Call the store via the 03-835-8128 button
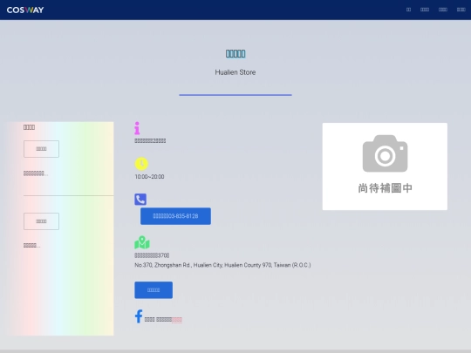The image size is (471, 353). pos(175,216)
